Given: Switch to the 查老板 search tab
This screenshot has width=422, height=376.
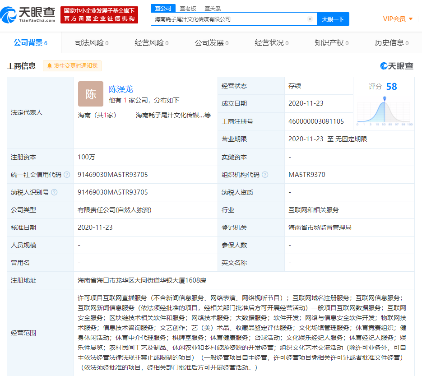Looking at the screenshot, I should [x=188, y=8].
